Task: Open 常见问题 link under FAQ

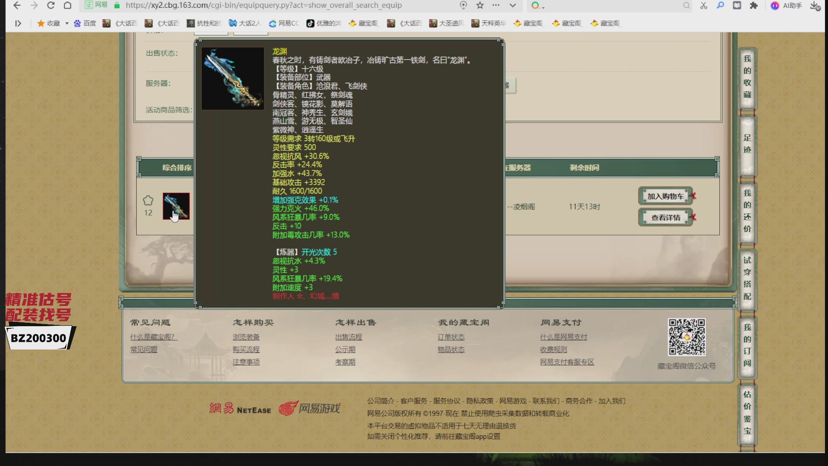Action: [144, 349]
